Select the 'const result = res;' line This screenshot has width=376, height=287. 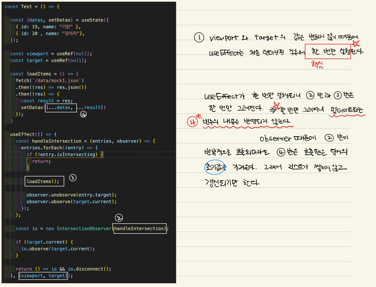click(x=47, y=101)
